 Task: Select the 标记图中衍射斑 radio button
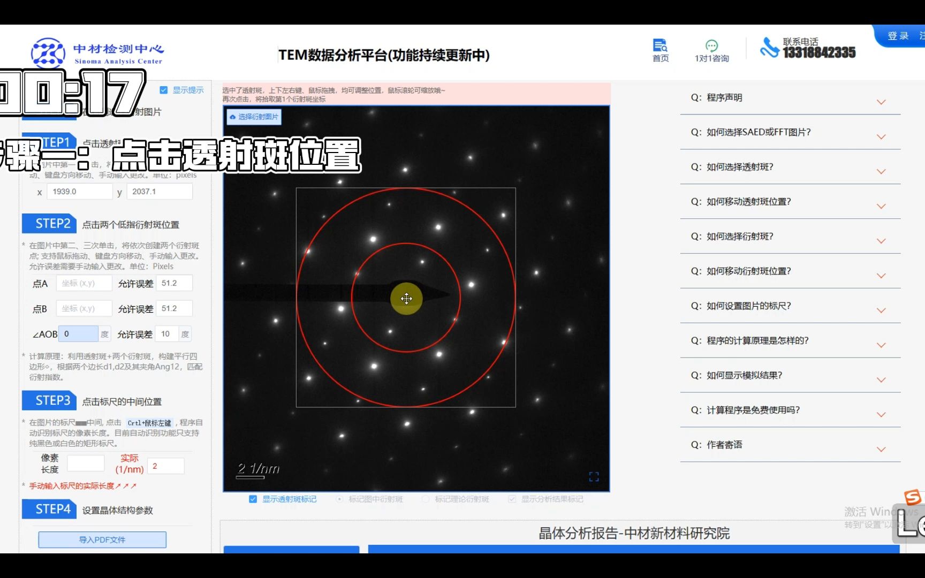pyautogui.click(x=339, y=499)
